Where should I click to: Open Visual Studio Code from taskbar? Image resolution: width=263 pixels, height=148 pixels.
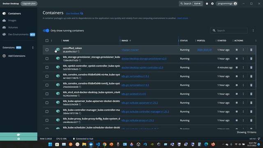(x=98, y=144)
